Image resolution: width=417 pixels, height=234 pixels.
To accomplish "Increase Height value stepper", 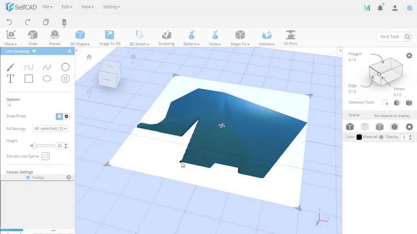I will click(66, 144).
